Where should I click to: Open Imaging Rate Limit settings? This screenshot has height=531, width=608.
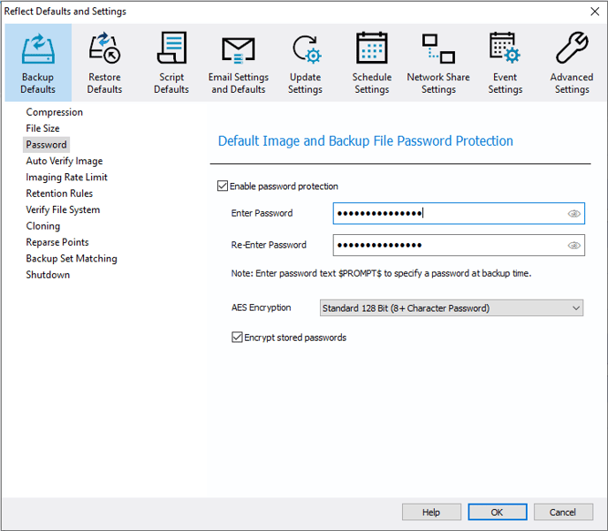[x=66, y=177]
